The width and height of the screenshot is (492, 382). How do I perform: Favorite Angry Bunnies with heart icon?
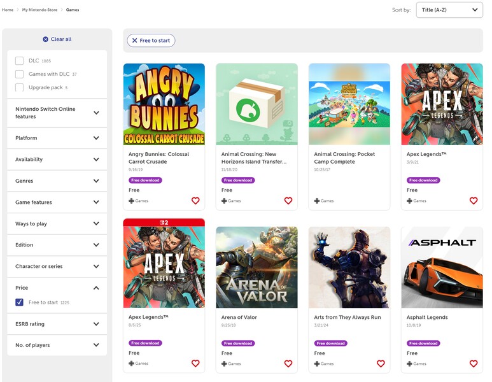point(195,201)
